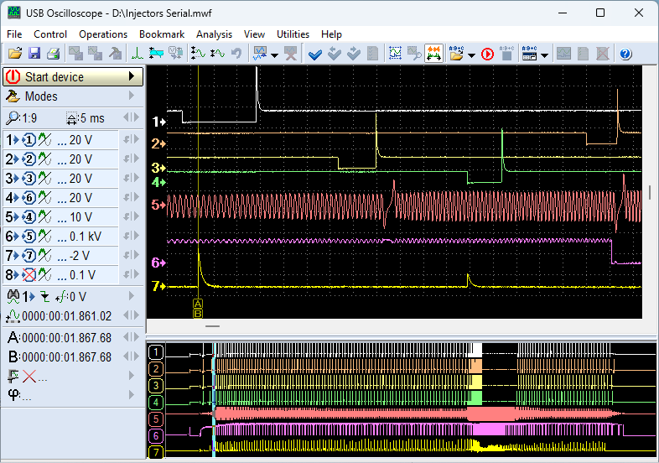
Task: Click the horizontal arrows waveform scale icon
Action: coord(218,54)
